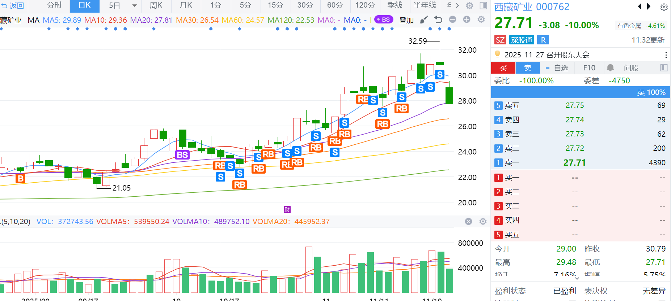Click 西藏矿业 000762 stock title
The height and width of the screenshot is (301, 671).
tap(532, 7)
